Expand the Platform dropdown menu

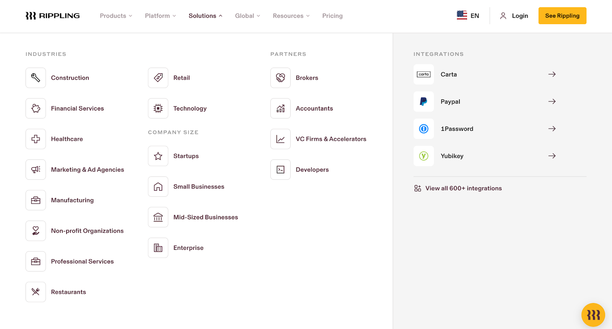click(x=160, y=16)
